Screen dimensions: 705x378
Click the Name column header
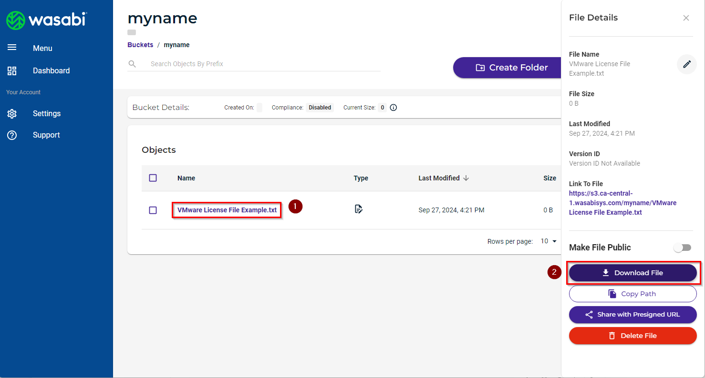[x=186, y=178]
